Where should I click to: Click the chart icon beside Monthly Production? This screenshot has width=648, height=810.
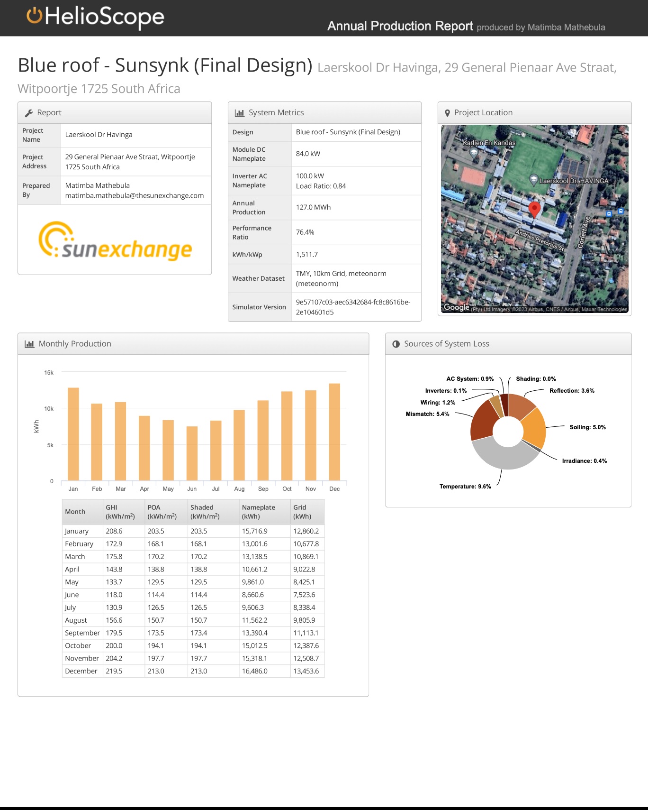(x=29, y=344)
